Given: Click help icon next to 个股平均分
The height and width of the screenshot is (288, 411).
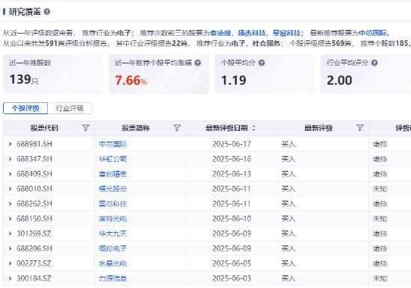Looking at the screenshot, I should tap(262, 63).
